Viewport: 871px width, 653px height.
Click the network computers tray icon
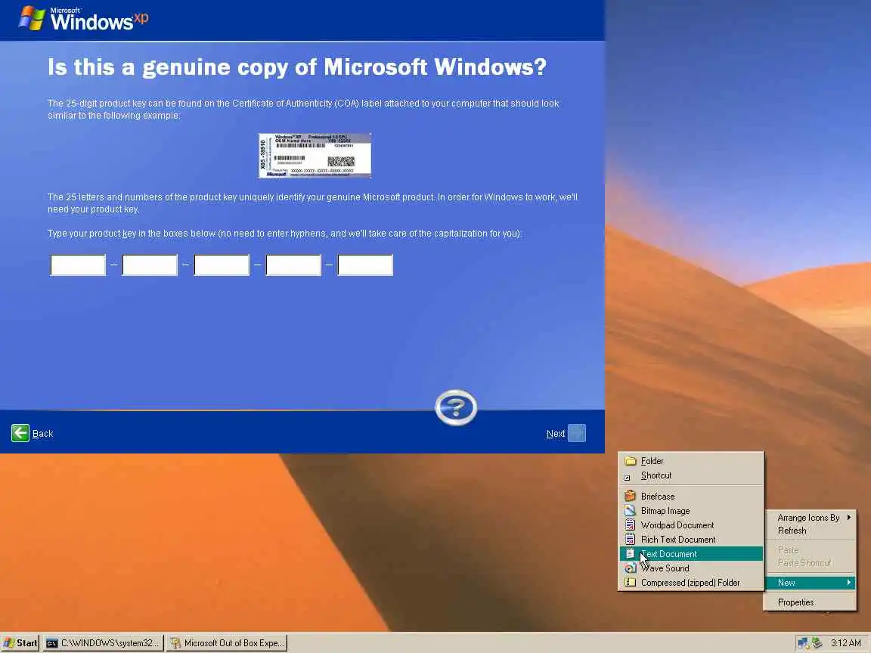(803, 643)
